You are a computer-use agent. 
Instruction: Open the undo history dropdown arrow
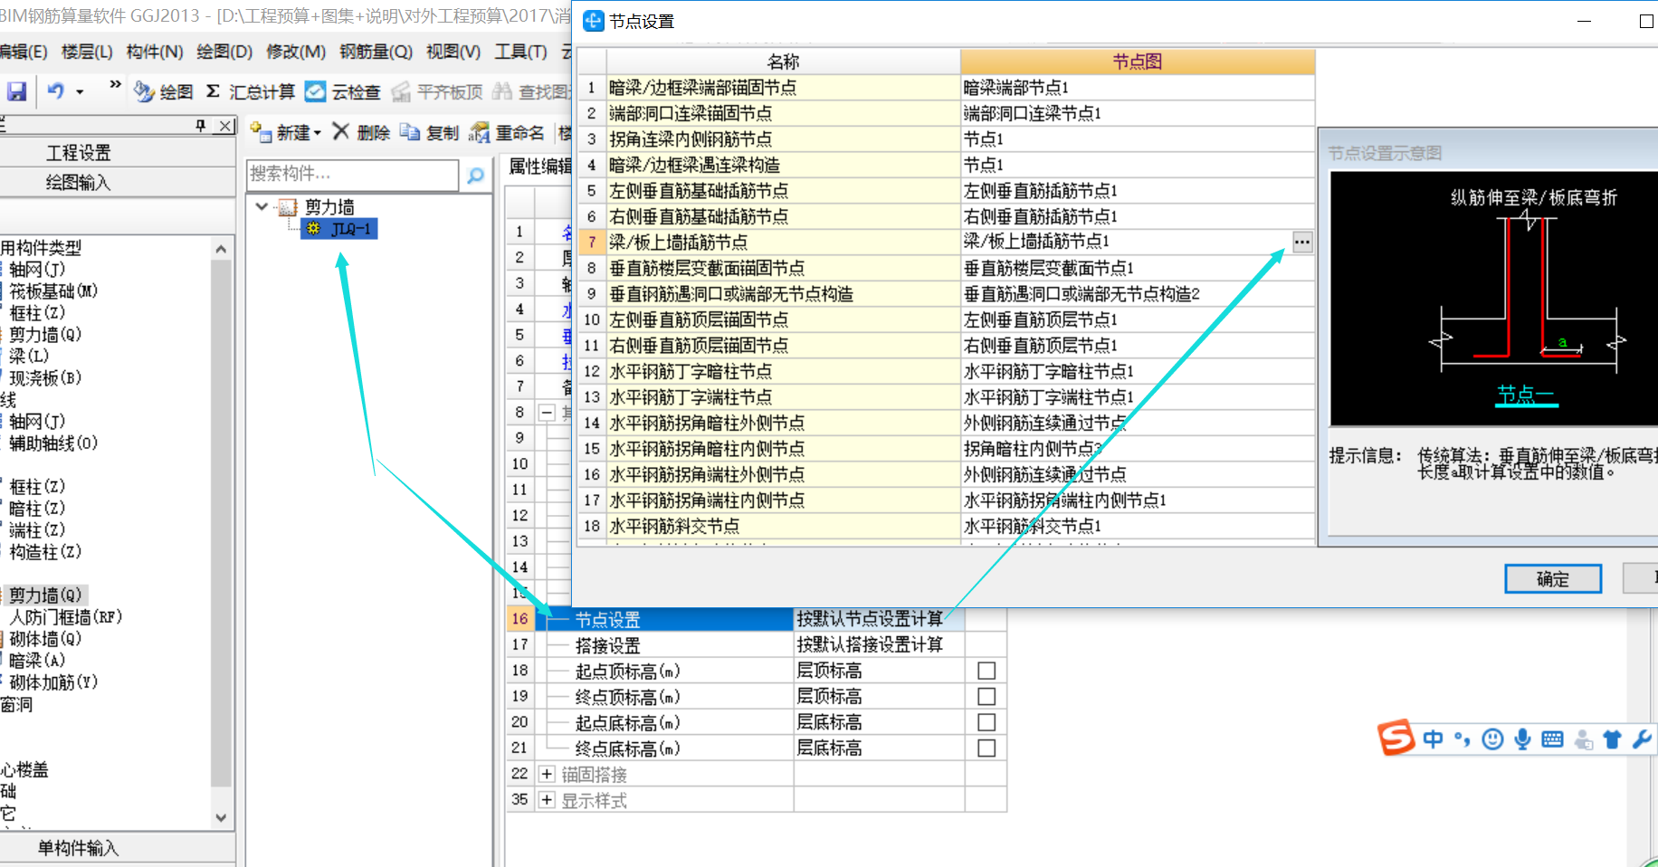(80, 91)
